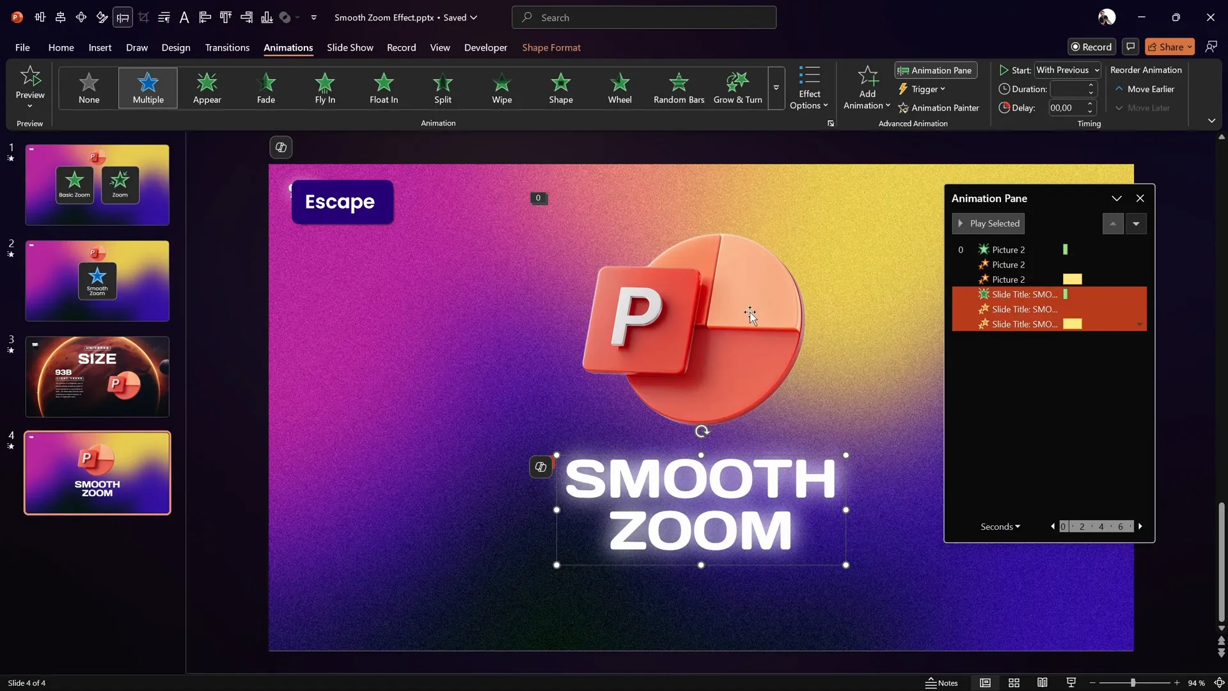Image resolution: width=1228 pixels, height=691 pixels.
Task: Open Shape Format tab
Action: click(551, 47)
